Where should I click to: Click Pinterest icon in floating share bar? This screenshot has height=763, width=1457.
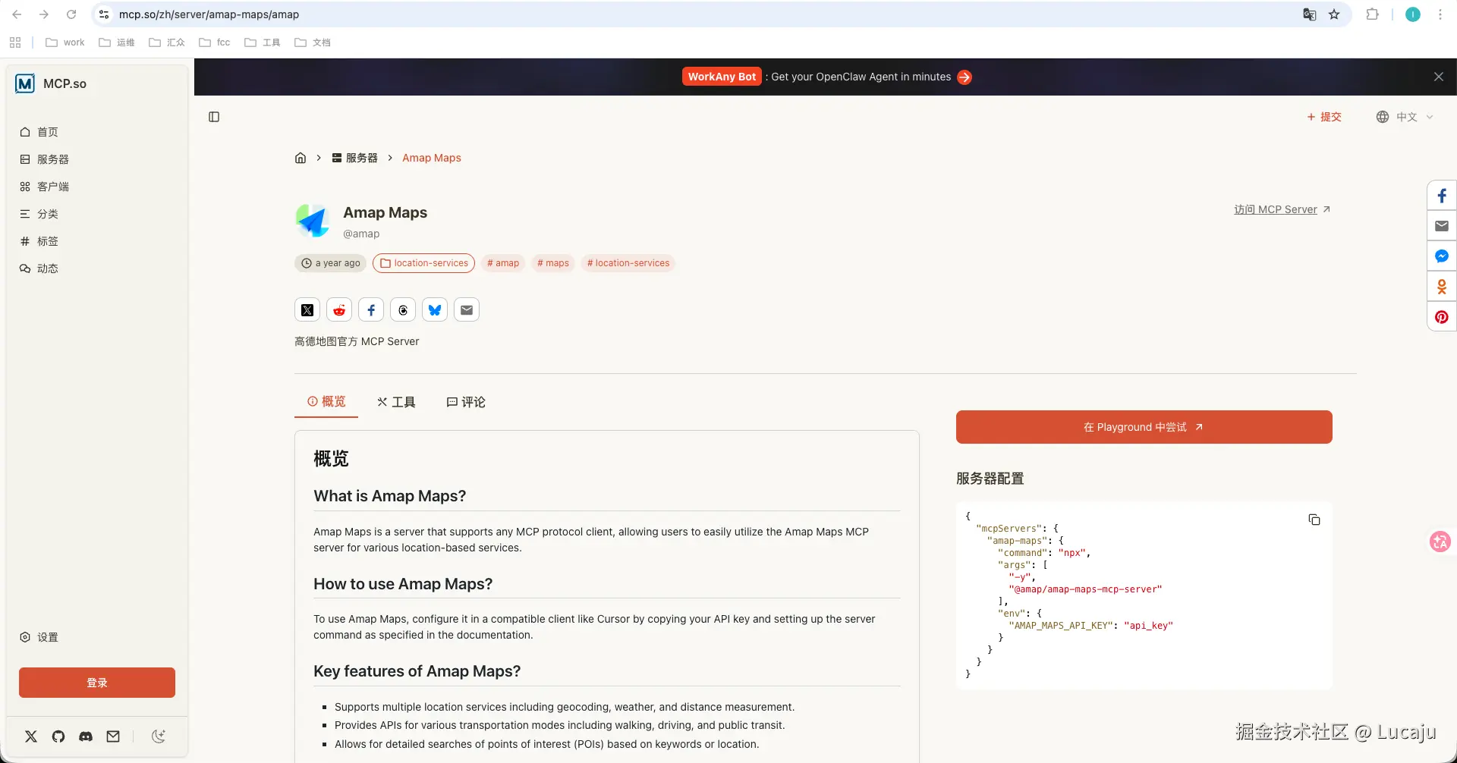[1442, 317]
